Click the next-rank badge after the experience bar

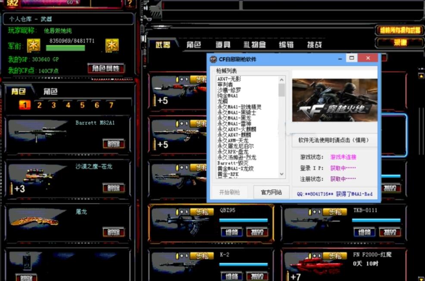pyautogui.click(x=112, y=45)
